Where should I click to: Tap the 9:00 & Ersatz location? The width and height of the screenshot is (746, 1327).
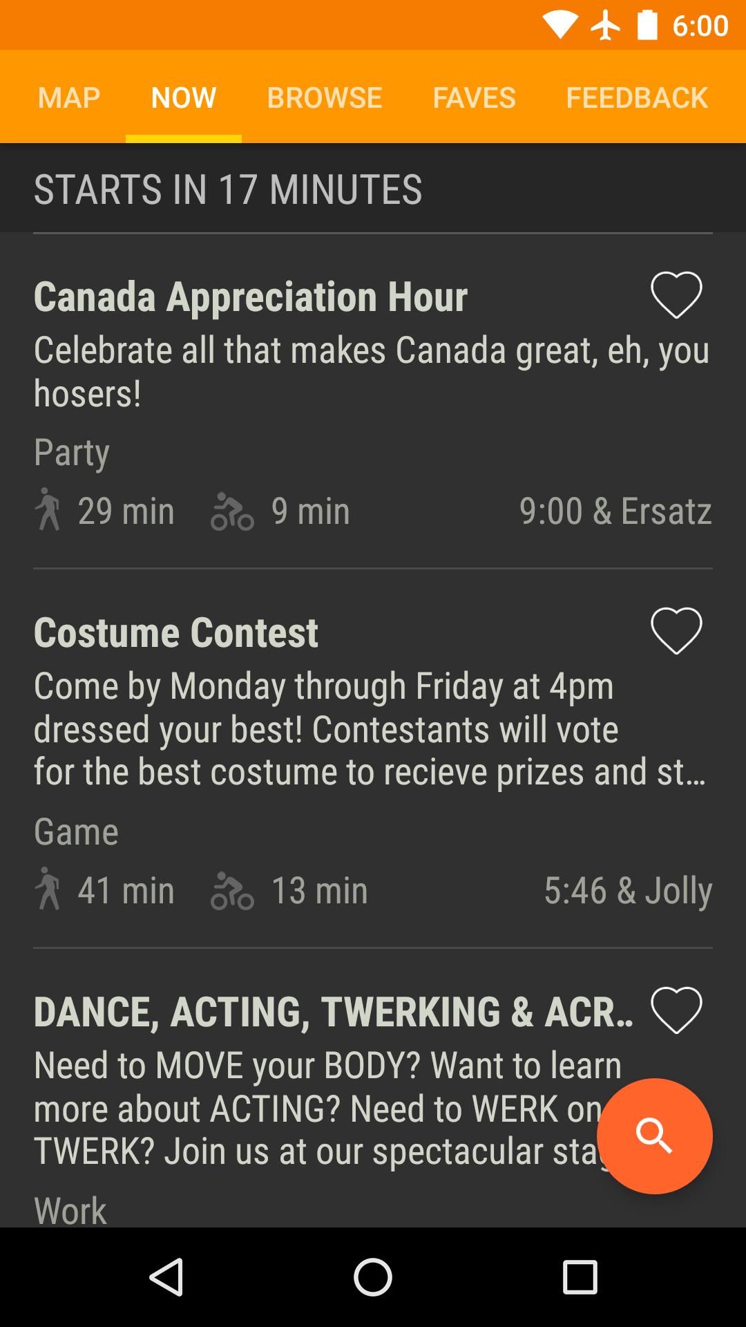coord(615,511)
